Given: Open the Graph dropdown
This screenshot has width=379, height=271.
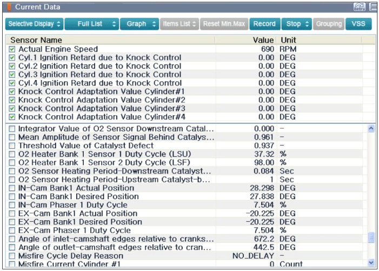Looking at the screenshot, I should pyautogui.click(x=139, y=24).
